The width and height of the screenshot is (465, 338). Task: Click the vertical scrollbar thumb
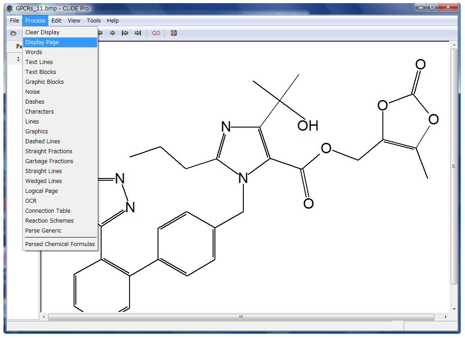point(454,166)
